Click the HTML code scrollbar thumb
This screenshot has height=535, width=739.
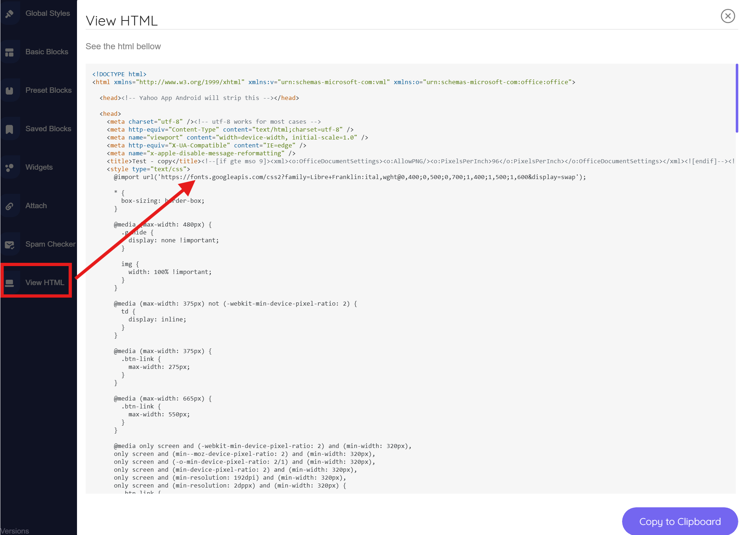[737, 98]
